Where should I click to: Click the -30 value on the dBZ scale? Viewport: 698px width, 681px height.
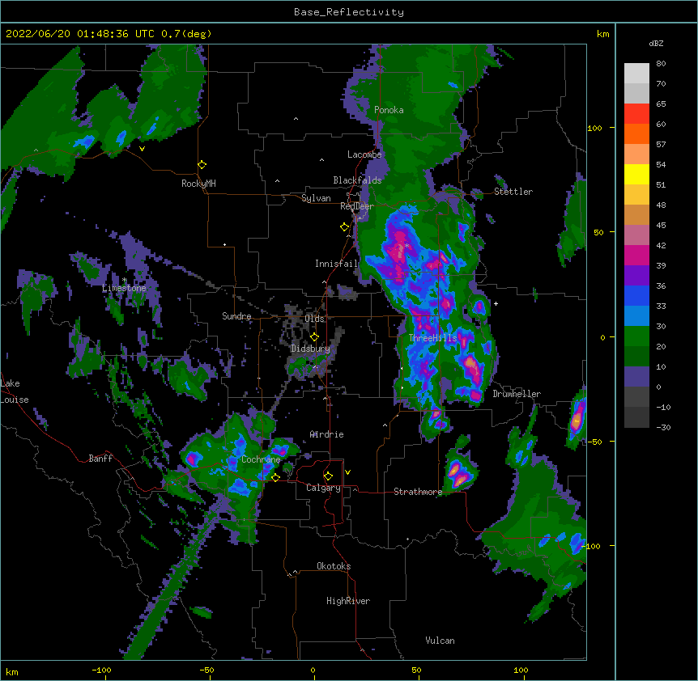pyautogui.click(x=663, y=427)
